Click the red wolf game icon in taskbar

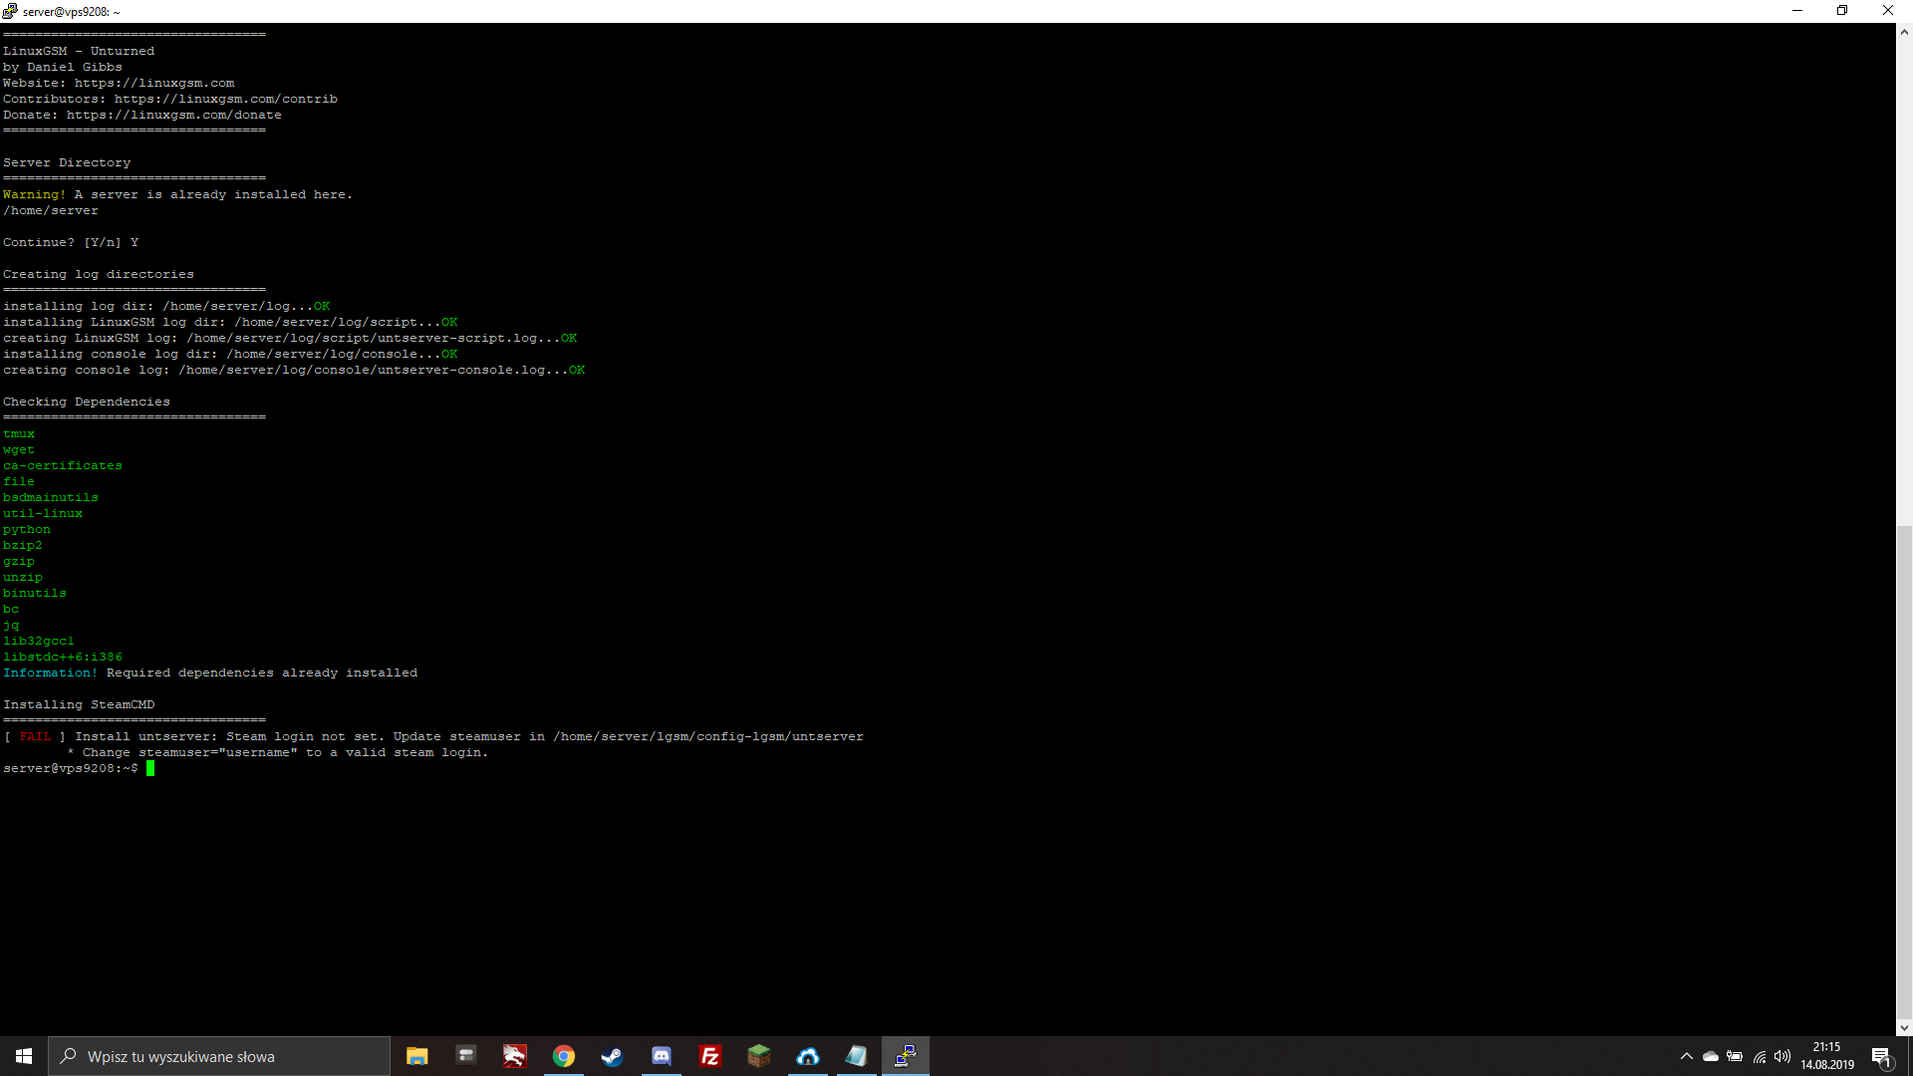[514, 1056]
